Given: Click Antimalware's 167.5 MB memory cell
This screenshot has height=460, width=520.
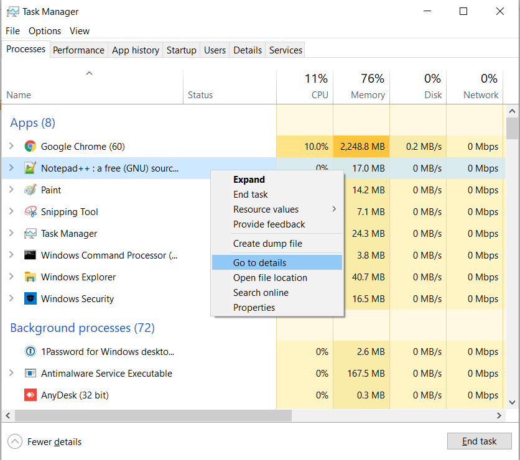Looking at the screenshot, I should point(361,373).
